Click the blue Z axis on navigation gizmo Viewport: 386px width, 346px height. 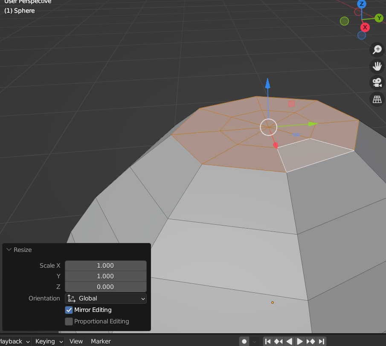(x=362, y=4)
